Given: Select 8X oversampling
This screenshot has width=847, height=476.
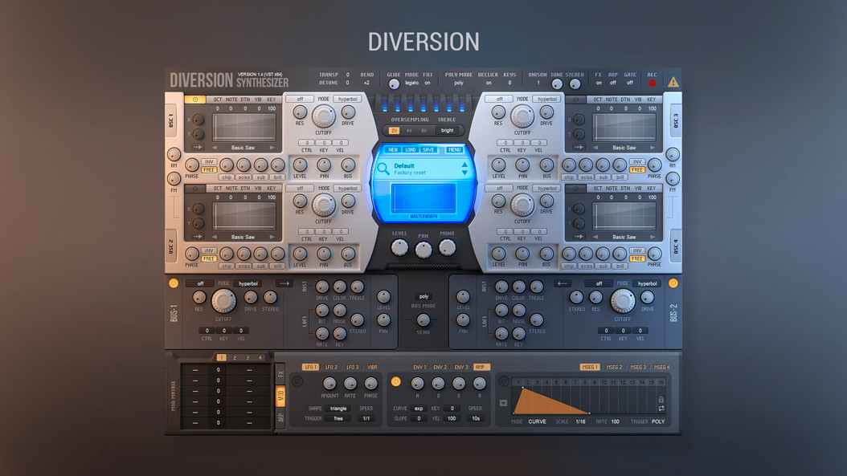Looking at the screenshot, I should pyautogui.click(x=424, y=131).
